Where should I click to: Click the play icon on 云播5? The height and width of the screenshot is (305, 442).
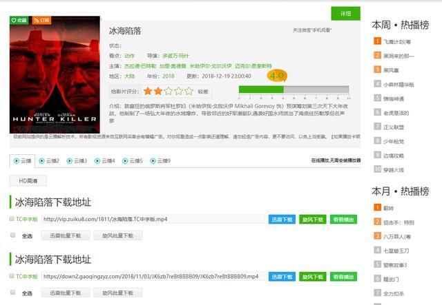125,161
